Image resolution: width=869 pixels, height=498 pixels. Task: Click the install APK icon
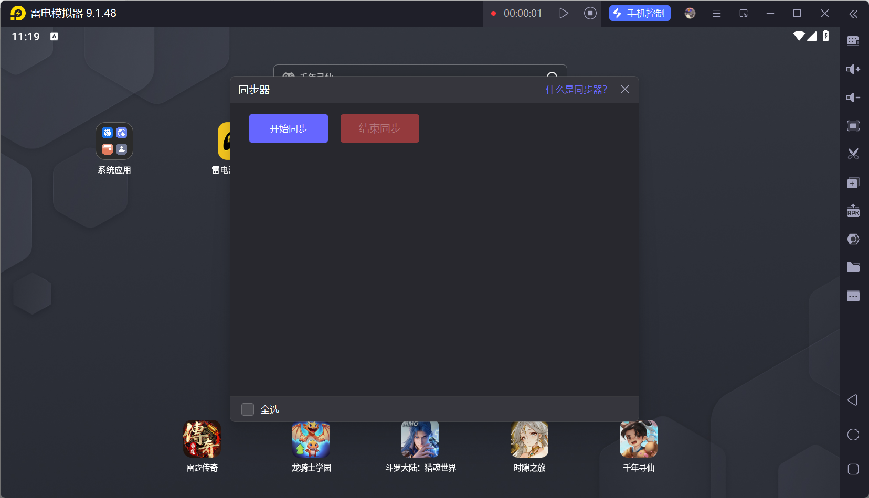point(853,210)
